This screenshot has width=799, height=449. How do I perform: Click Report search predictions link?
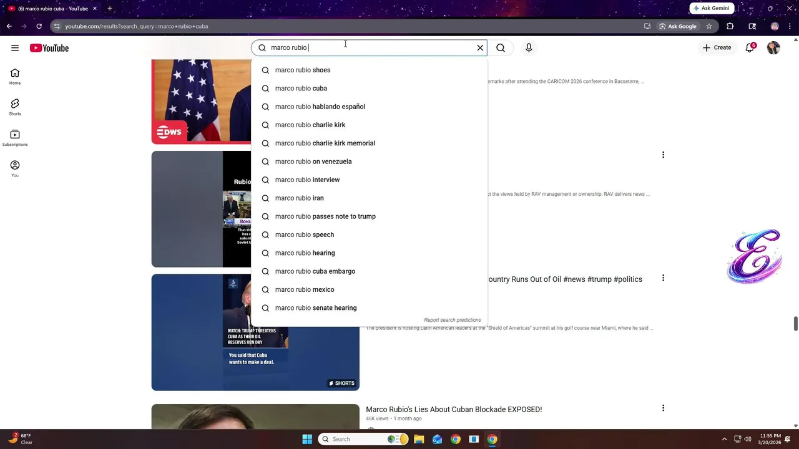pyautogui.click(x=452, y=320)
